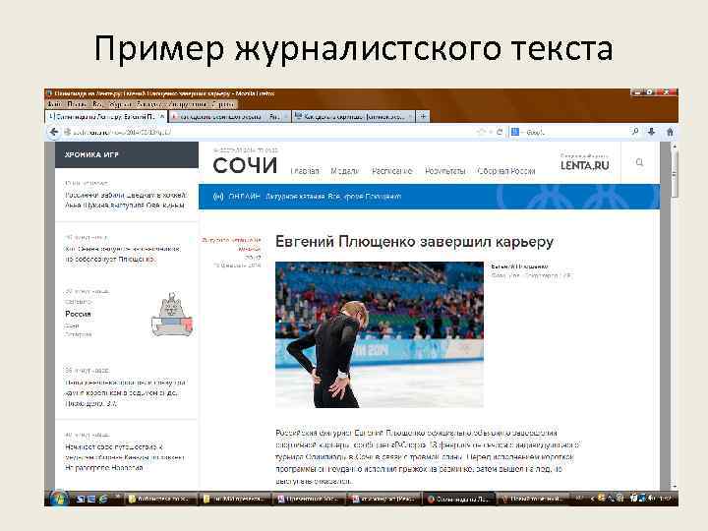The height and width of the screenshot is (531, 708).
Task: Close the second browser tab
Action: pyautogui.click(x=286, y=116)
